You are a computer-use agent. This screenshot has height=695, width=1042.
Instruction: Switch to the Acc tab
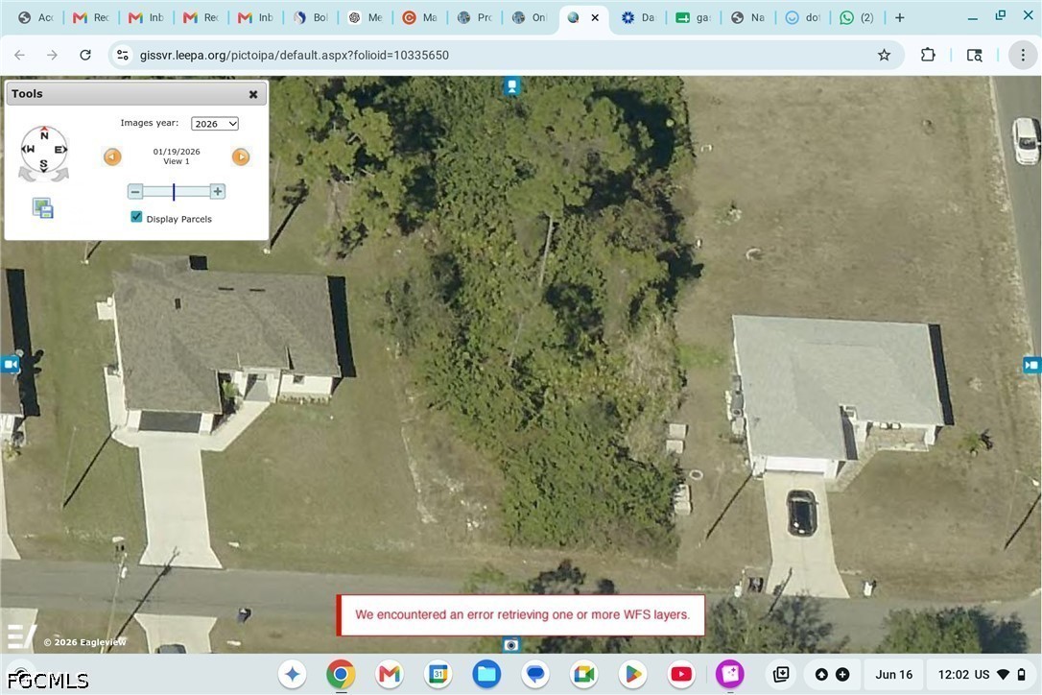coord(36,18)
